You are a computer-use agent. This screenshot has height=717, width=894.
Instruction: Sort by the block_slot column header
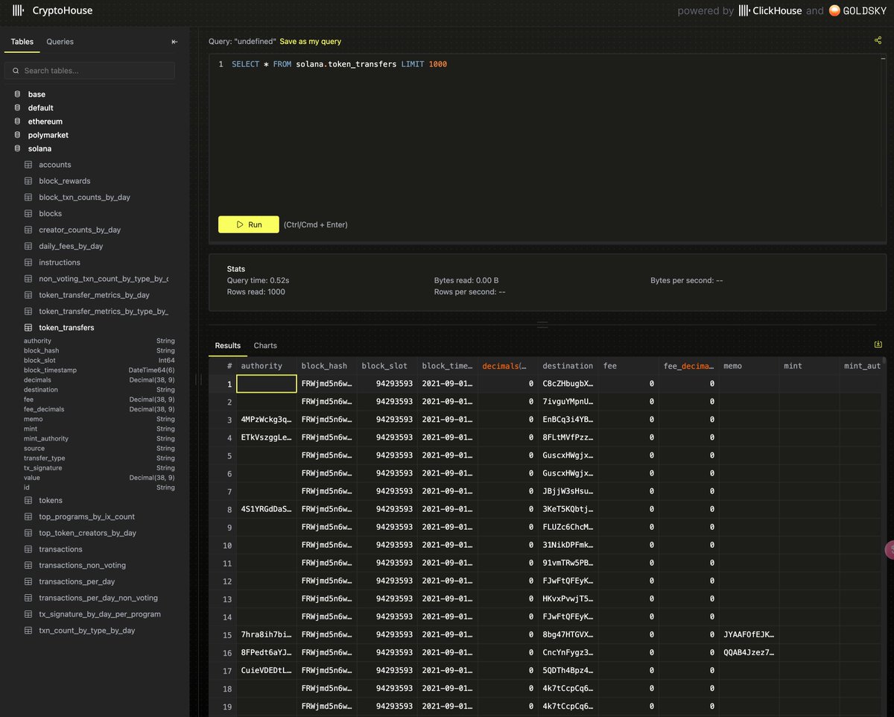pos(387,366)
